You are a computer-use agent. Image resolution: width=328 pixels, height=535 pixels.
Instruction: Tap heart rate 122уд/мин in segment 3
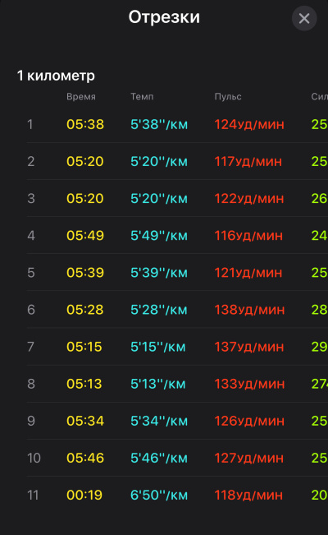(x=249, y=198)
